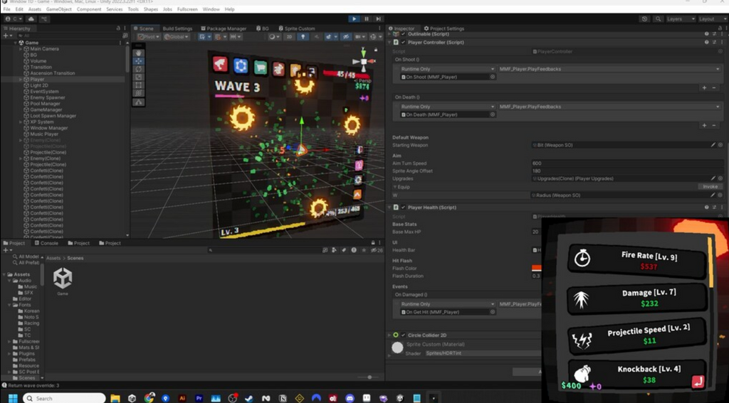Image resolution: width=729 pixels, height=403 pixels.
Task: Pick object for Upgrades field
Action: (720, 178)
